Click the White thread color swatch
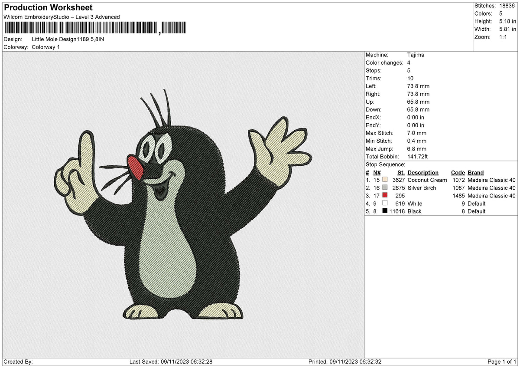 tap(385, 203)
